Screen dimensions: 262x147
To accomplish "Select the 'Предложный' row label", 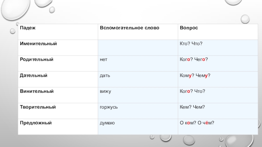I will [x=36, y=123].
